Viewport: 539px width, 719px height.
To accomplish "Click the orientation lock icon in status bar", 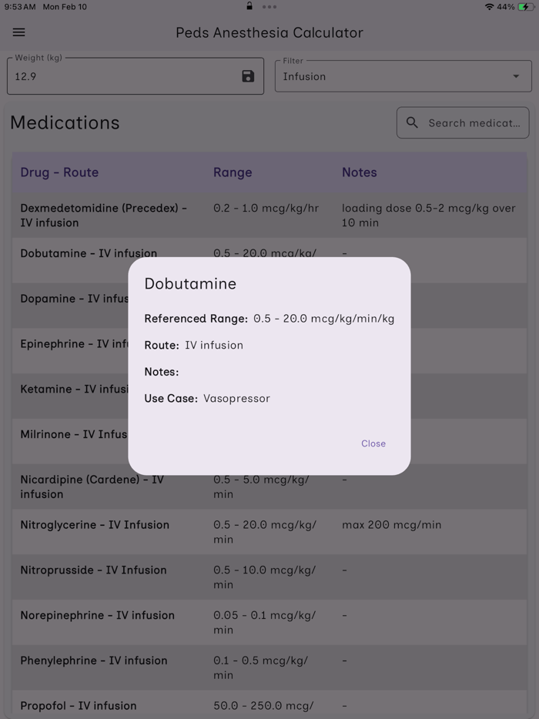I will tap(248, 6).
